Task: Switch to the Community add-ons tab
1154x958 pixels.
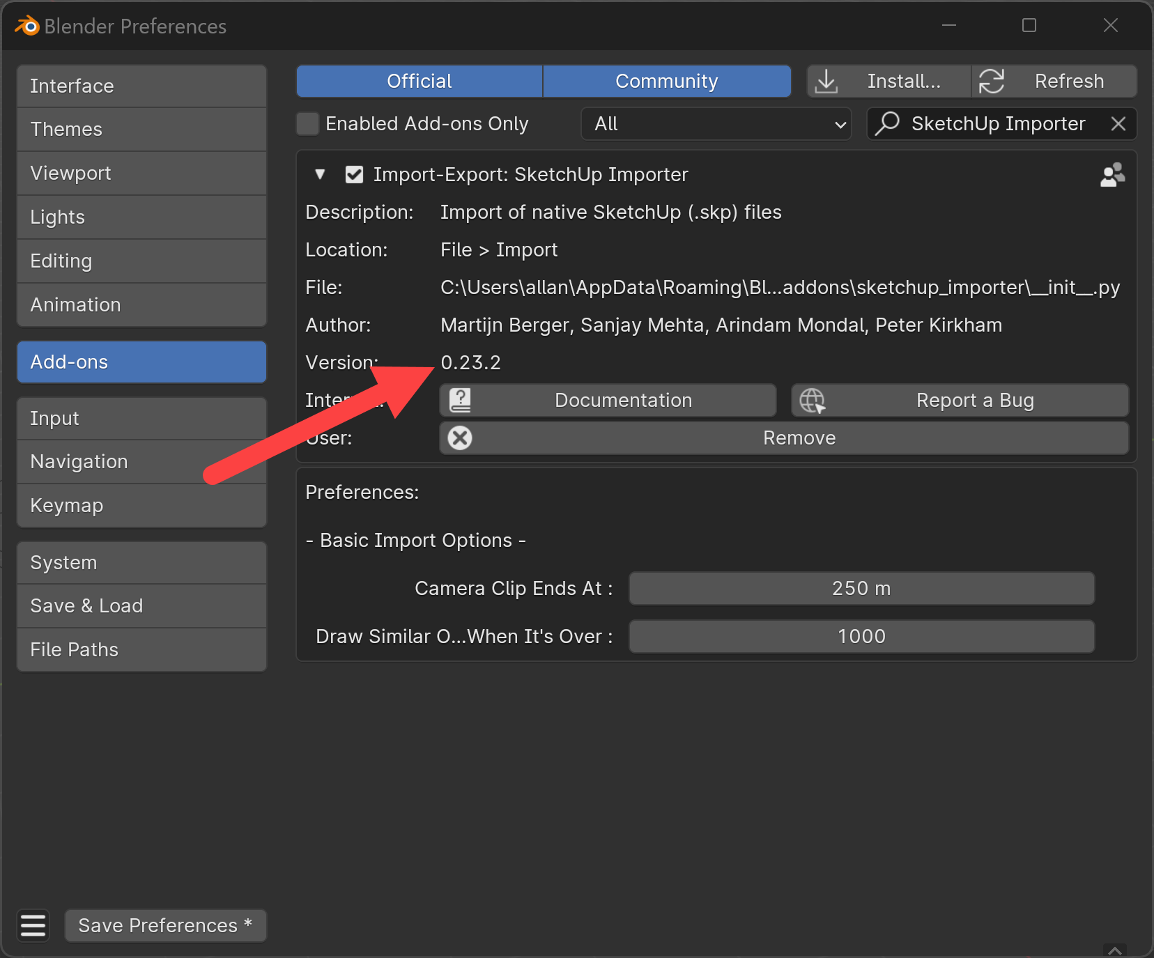Action: pos(666,81)
